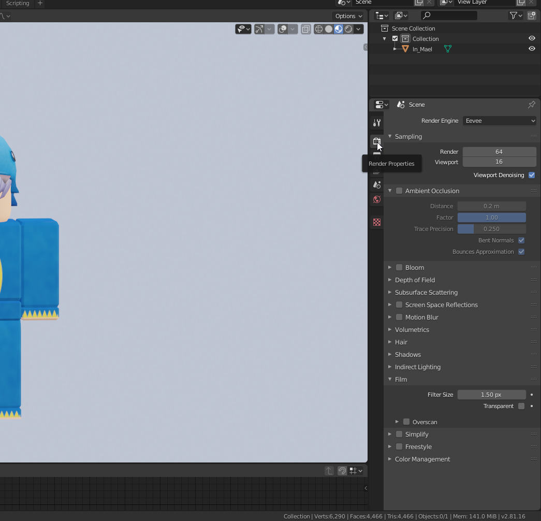Hide the Collection with its eye icon
This screenshot has width=541, height=521.
[532, 38]
